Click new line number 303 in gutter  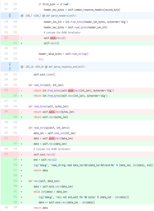pyautogui.click(x=15, y=202)
